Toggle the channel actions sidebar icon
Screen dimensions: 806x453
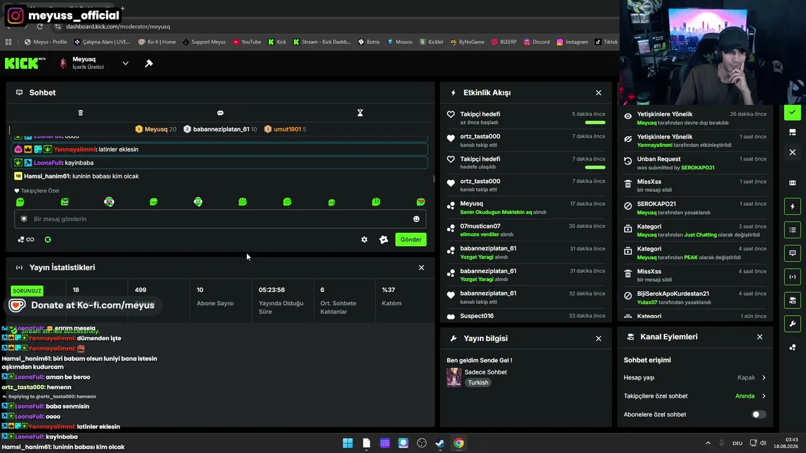792,300
